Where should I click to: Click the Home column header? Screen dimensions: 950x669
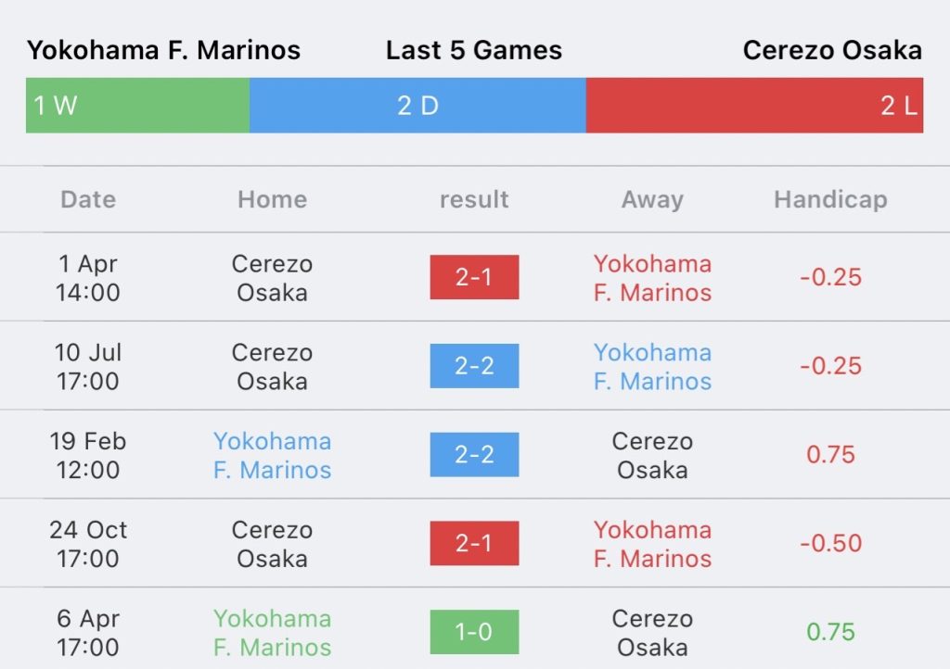click(272, 199)
